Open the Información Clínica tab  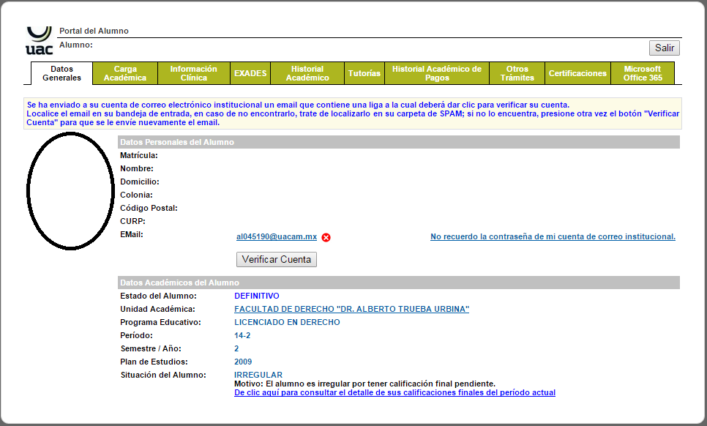pos(193,73)
